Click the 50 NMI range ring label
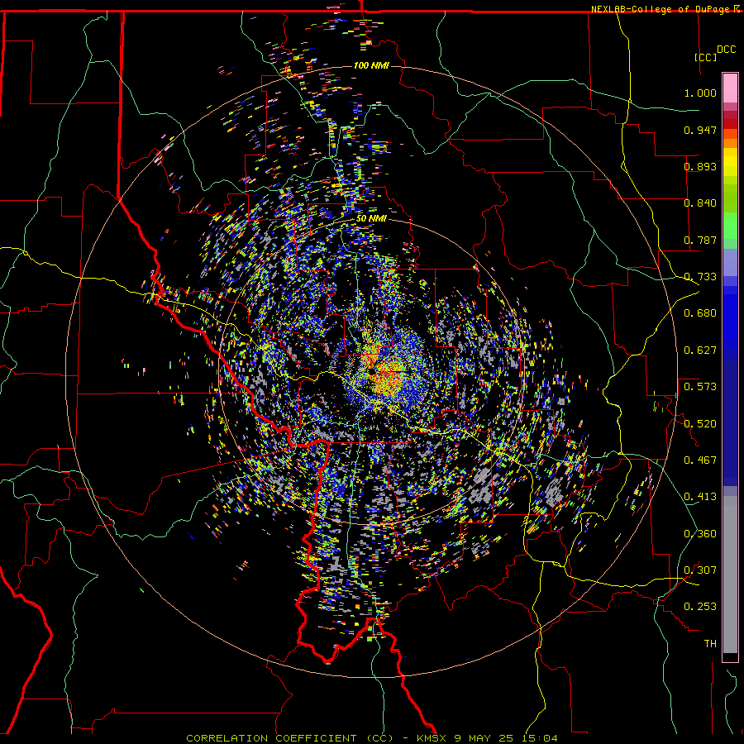744x744 pixels. 371,218
